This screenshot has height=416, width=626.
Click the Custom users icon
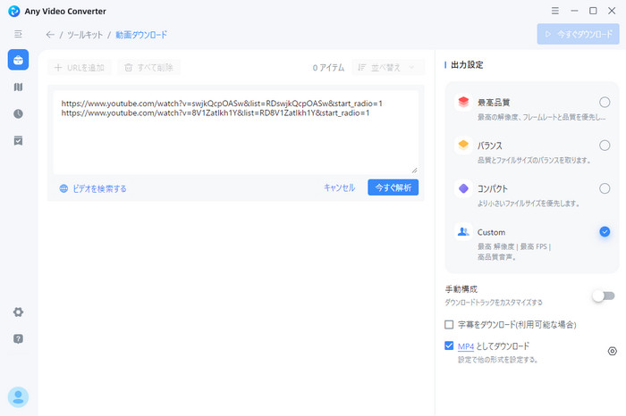point(463,231)
